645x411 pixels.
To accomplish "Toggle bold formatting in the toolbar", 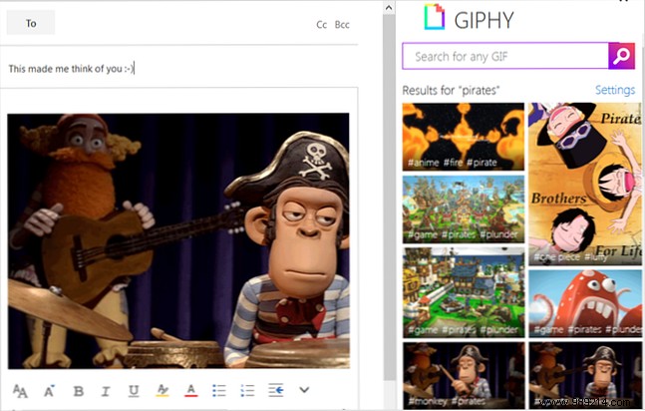I will click(x=78, y=390).
